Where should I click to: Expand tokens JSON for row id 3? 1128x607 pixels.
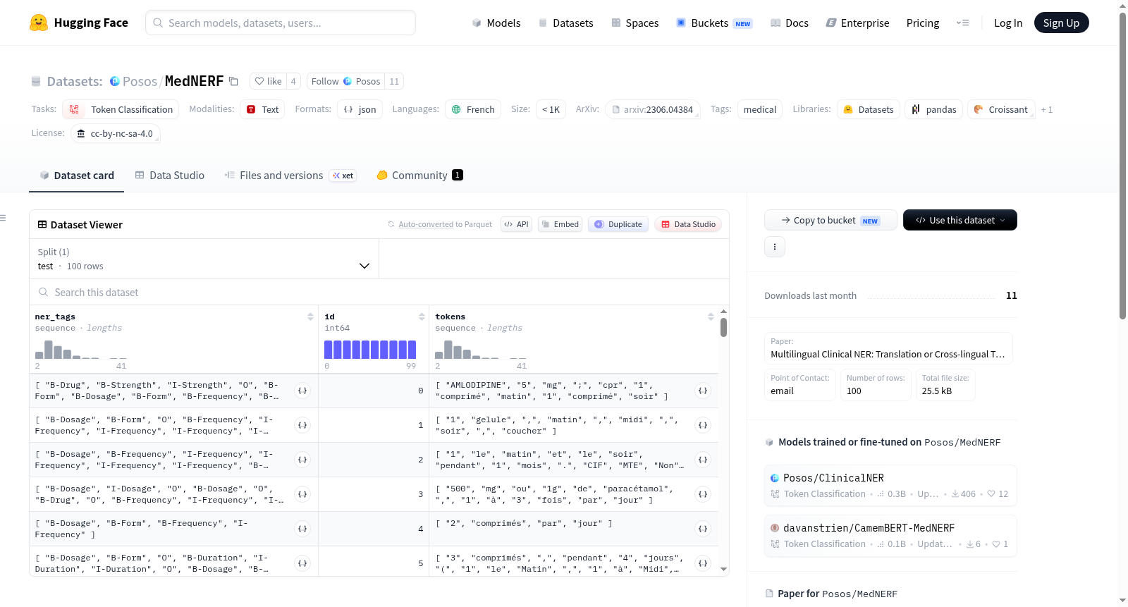pyautogui.click(x=703, y=494)
